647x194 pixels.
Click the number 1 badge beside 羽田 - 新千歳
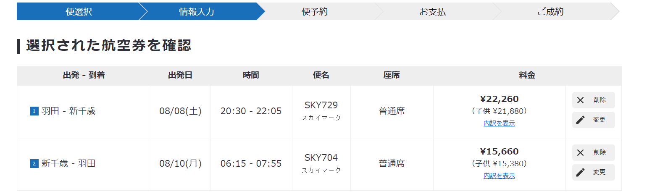(34, 111)
